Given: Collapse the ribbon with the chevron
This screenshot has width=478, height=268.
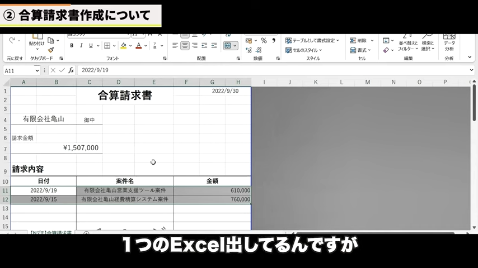Looking at the screenshot, I should pos(470,57).
